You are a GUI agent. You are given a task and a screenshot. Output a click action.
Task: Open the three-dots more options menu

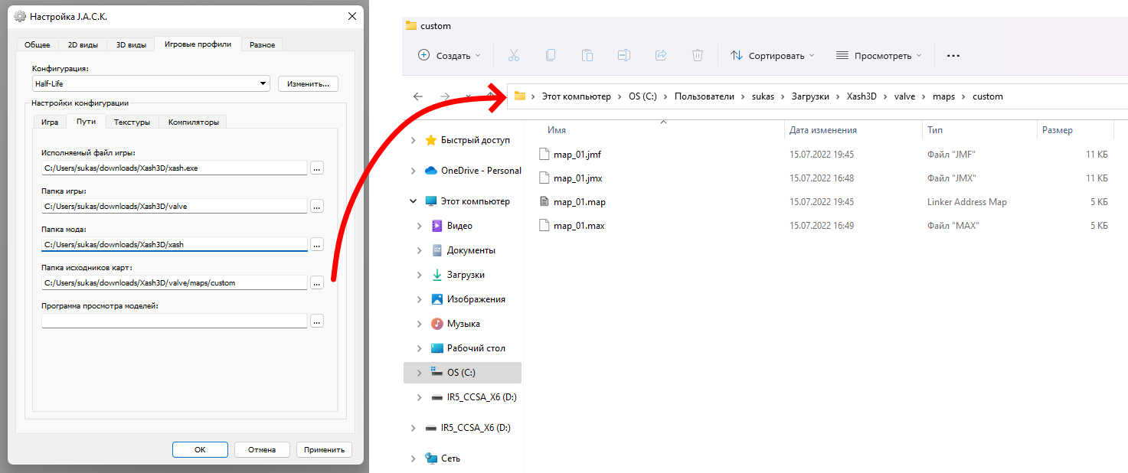point(953,55)
